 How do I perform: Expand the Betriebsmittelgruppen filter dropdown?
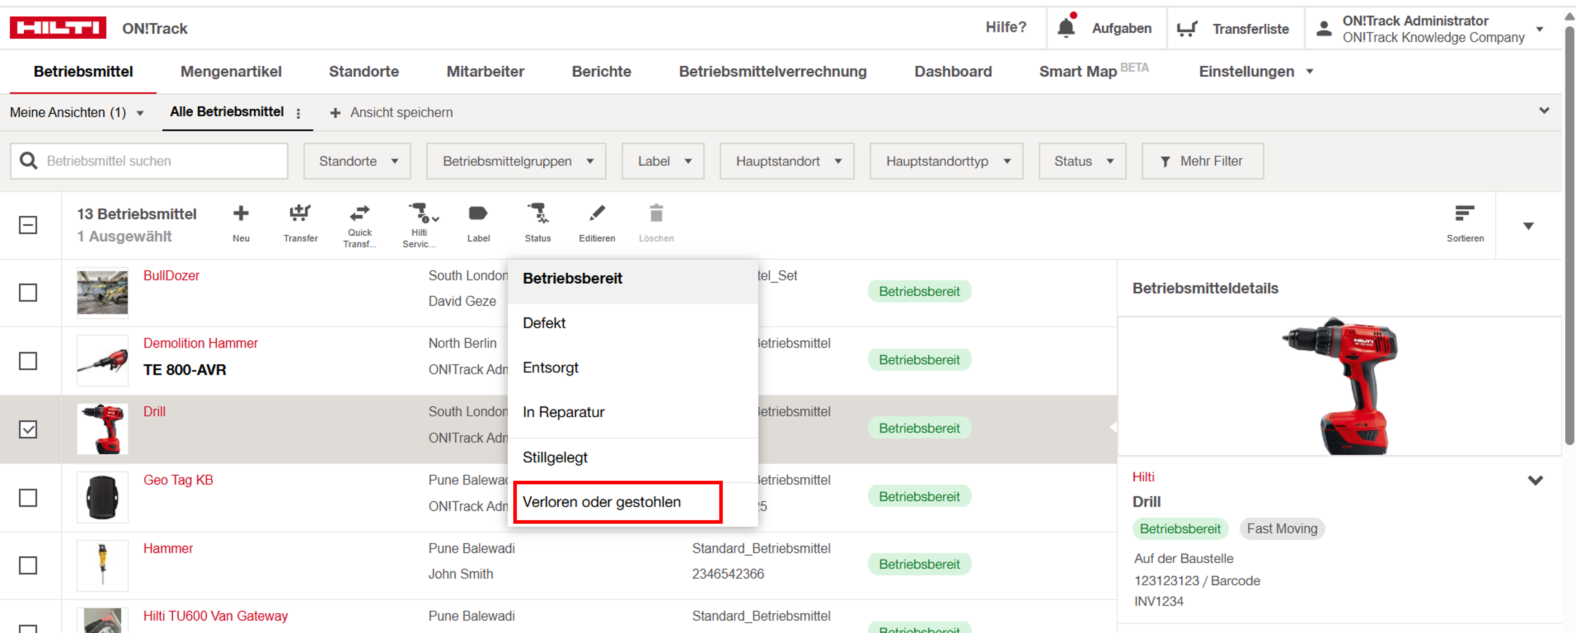pyautogui.click(x=516, y=161)
